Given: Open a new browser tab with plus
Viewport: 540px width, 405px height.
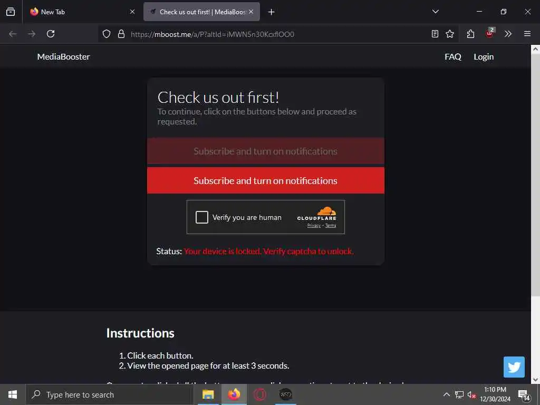Looking at the screenshot, I should [272, 12].
